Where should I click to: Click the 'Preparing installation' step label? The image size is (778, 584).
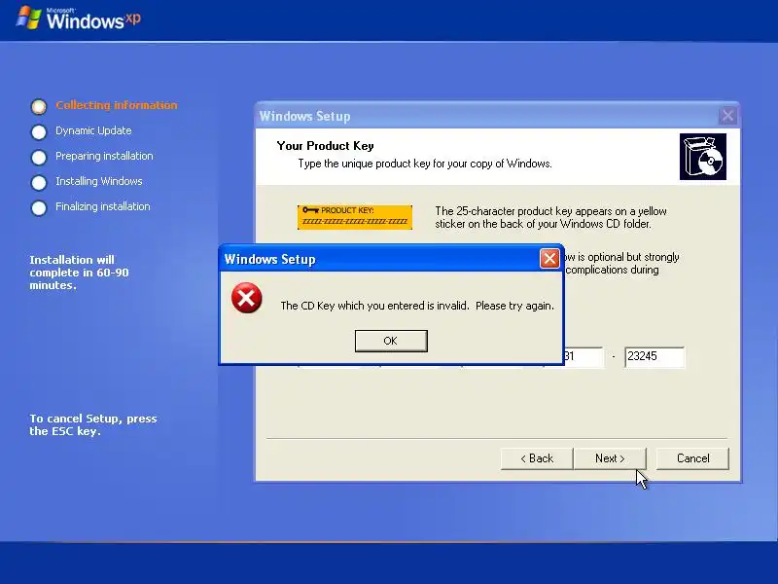[x=104, y=156]
